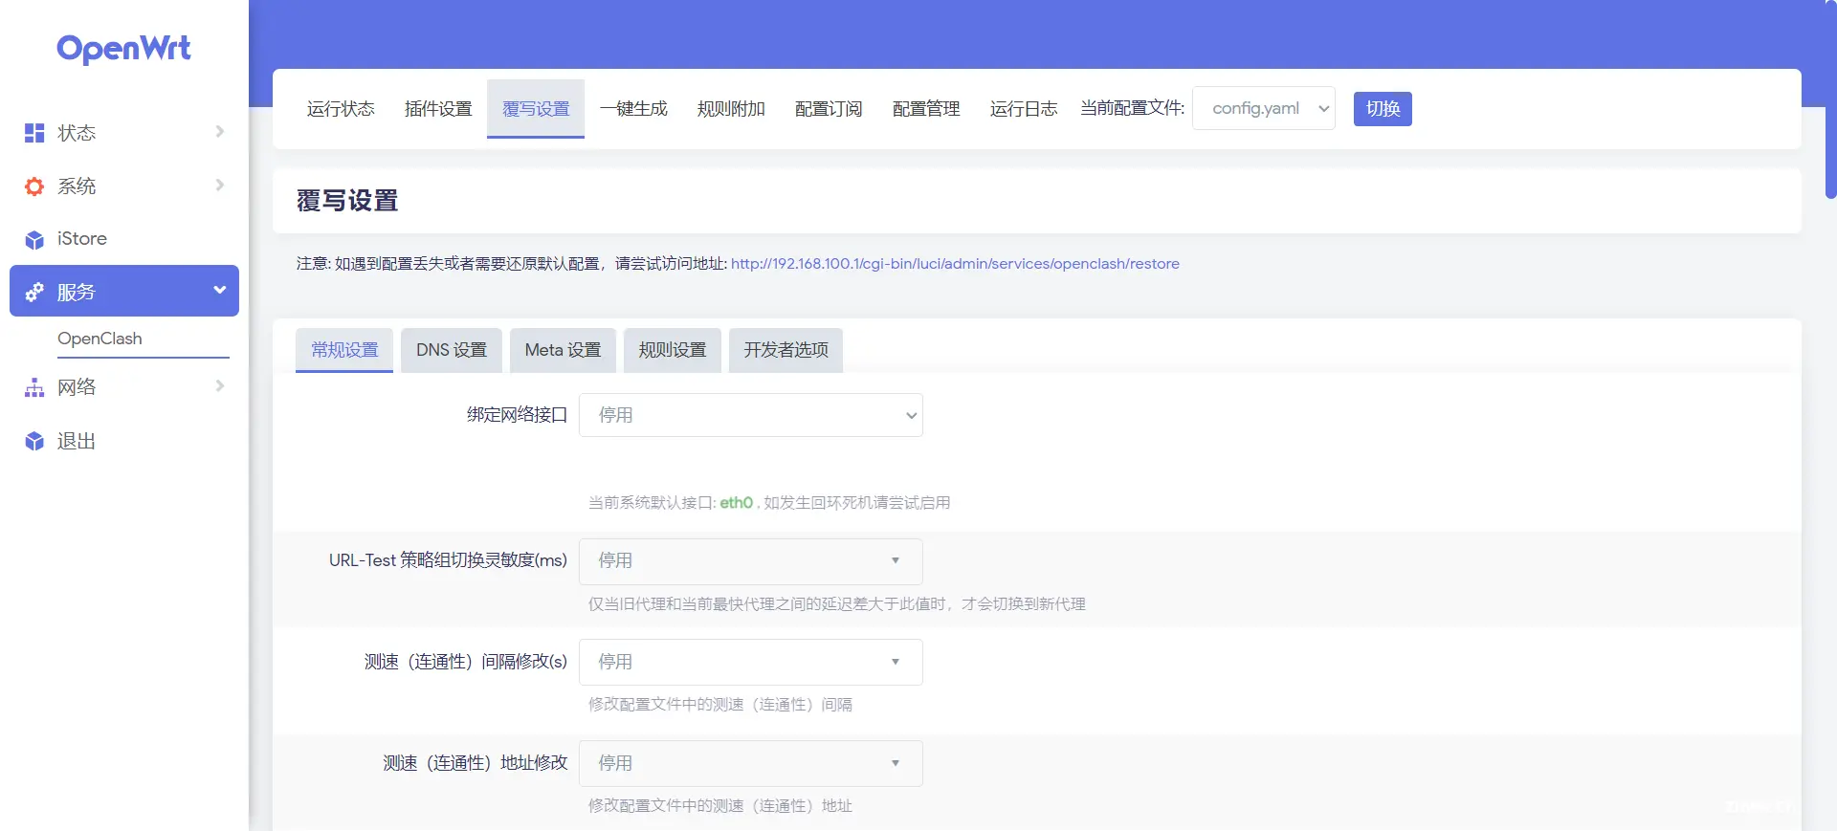Click the 系统 sidebar label

coord(77,186)
